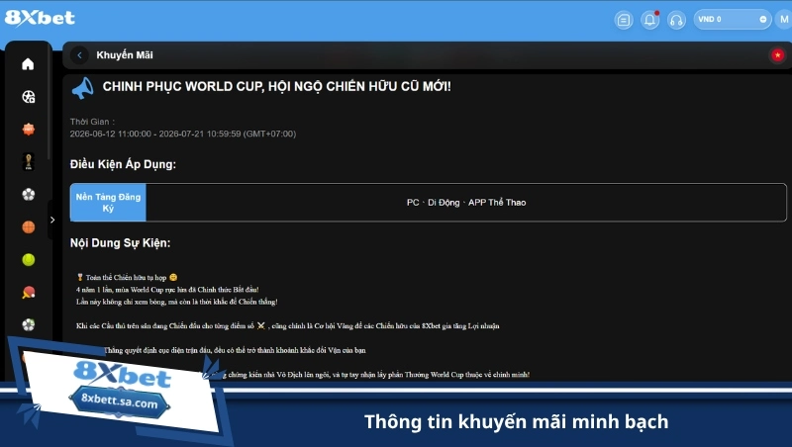Open the notifications bell
Screen dimensions: 792x447
point(650,20)
